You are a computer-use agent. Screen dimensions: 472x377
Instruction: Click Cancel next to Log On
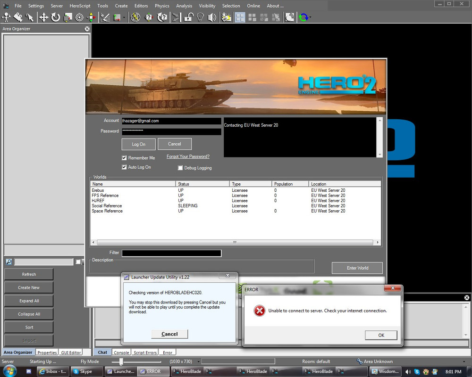[175, 144]
